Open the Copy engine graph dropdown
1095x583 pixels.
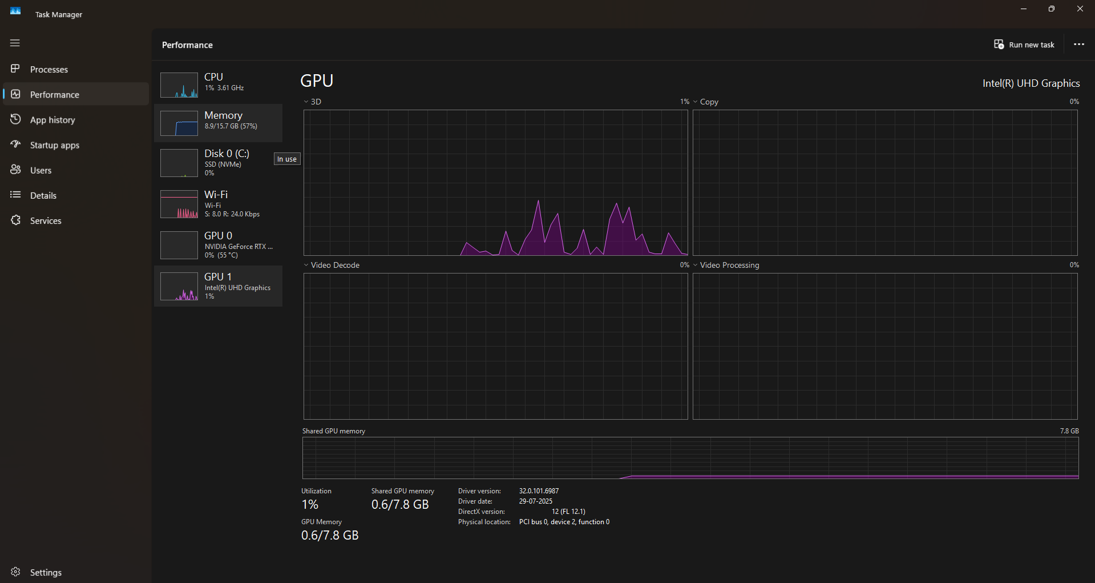coord(695,102)
